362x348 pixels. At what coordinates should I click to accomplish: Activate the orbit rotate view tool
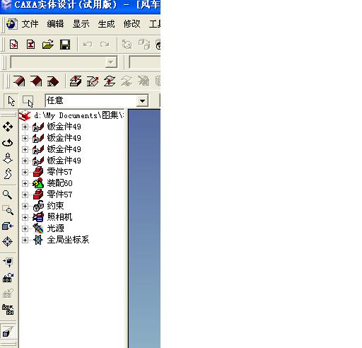point(8,143)
